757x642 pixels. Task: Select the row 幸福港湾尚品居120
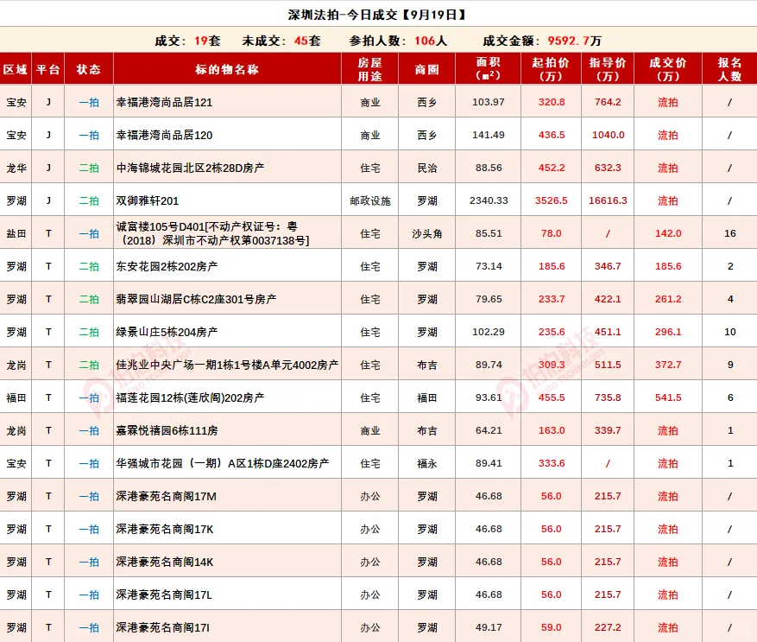(x=378, y=135)
